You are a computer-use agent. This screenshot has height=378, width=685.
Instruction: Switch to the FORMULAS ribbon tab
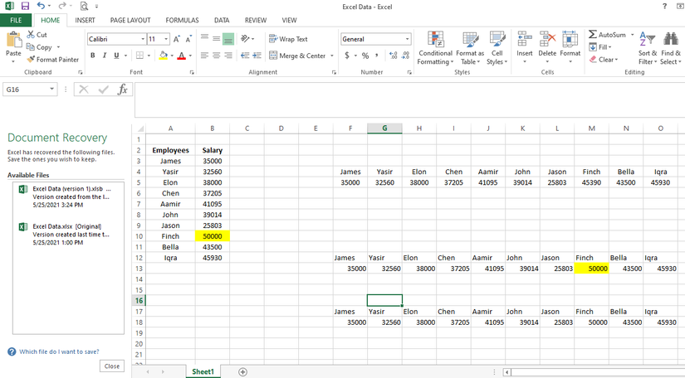(x=182, y=20)
